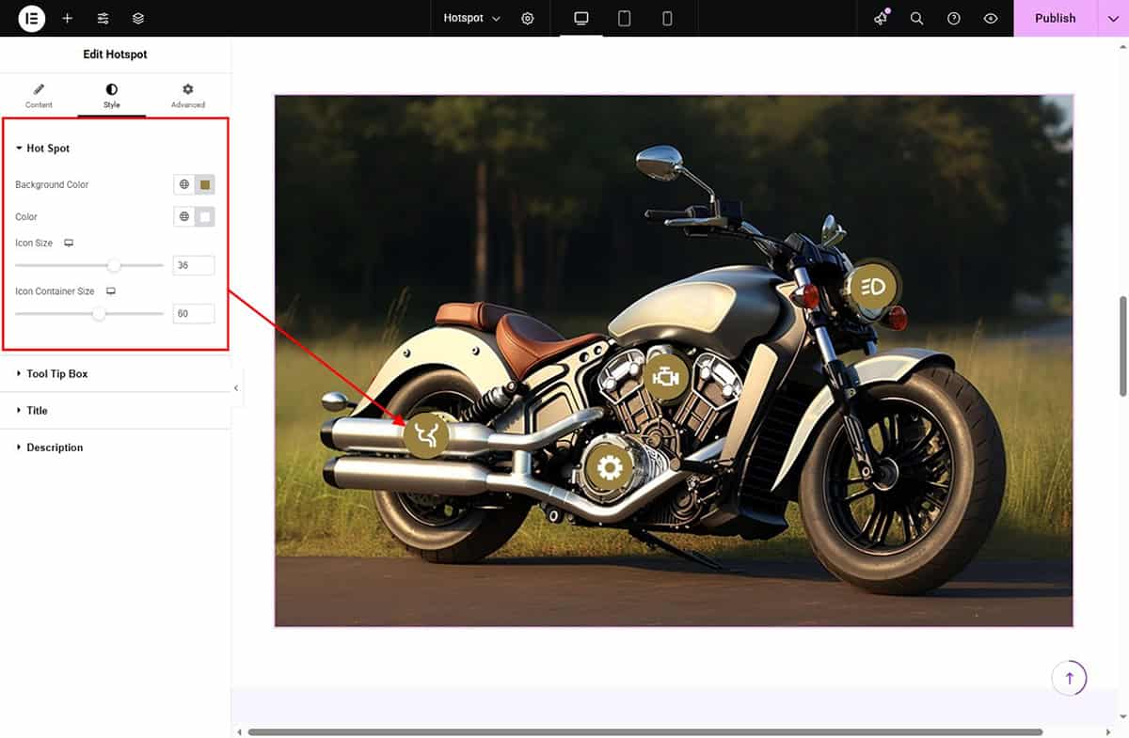Switch to the Content tab
The height and width of the screenshot is (738, 1129).
coord(39,96)
